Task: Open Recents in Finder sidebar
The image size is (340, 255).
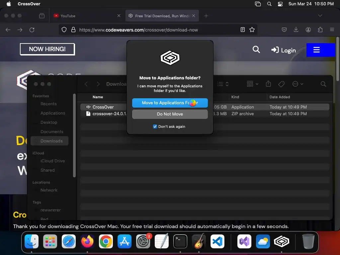Action: 48,104
